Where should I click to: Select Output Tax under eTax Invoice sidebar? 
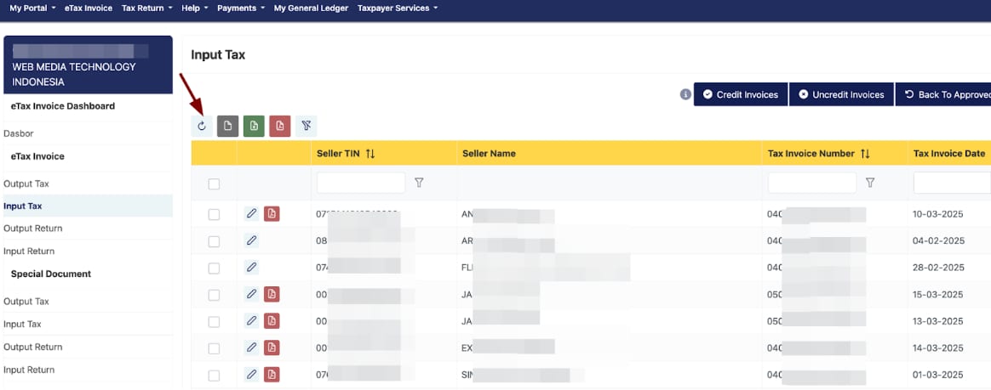(x=26, y=184)
